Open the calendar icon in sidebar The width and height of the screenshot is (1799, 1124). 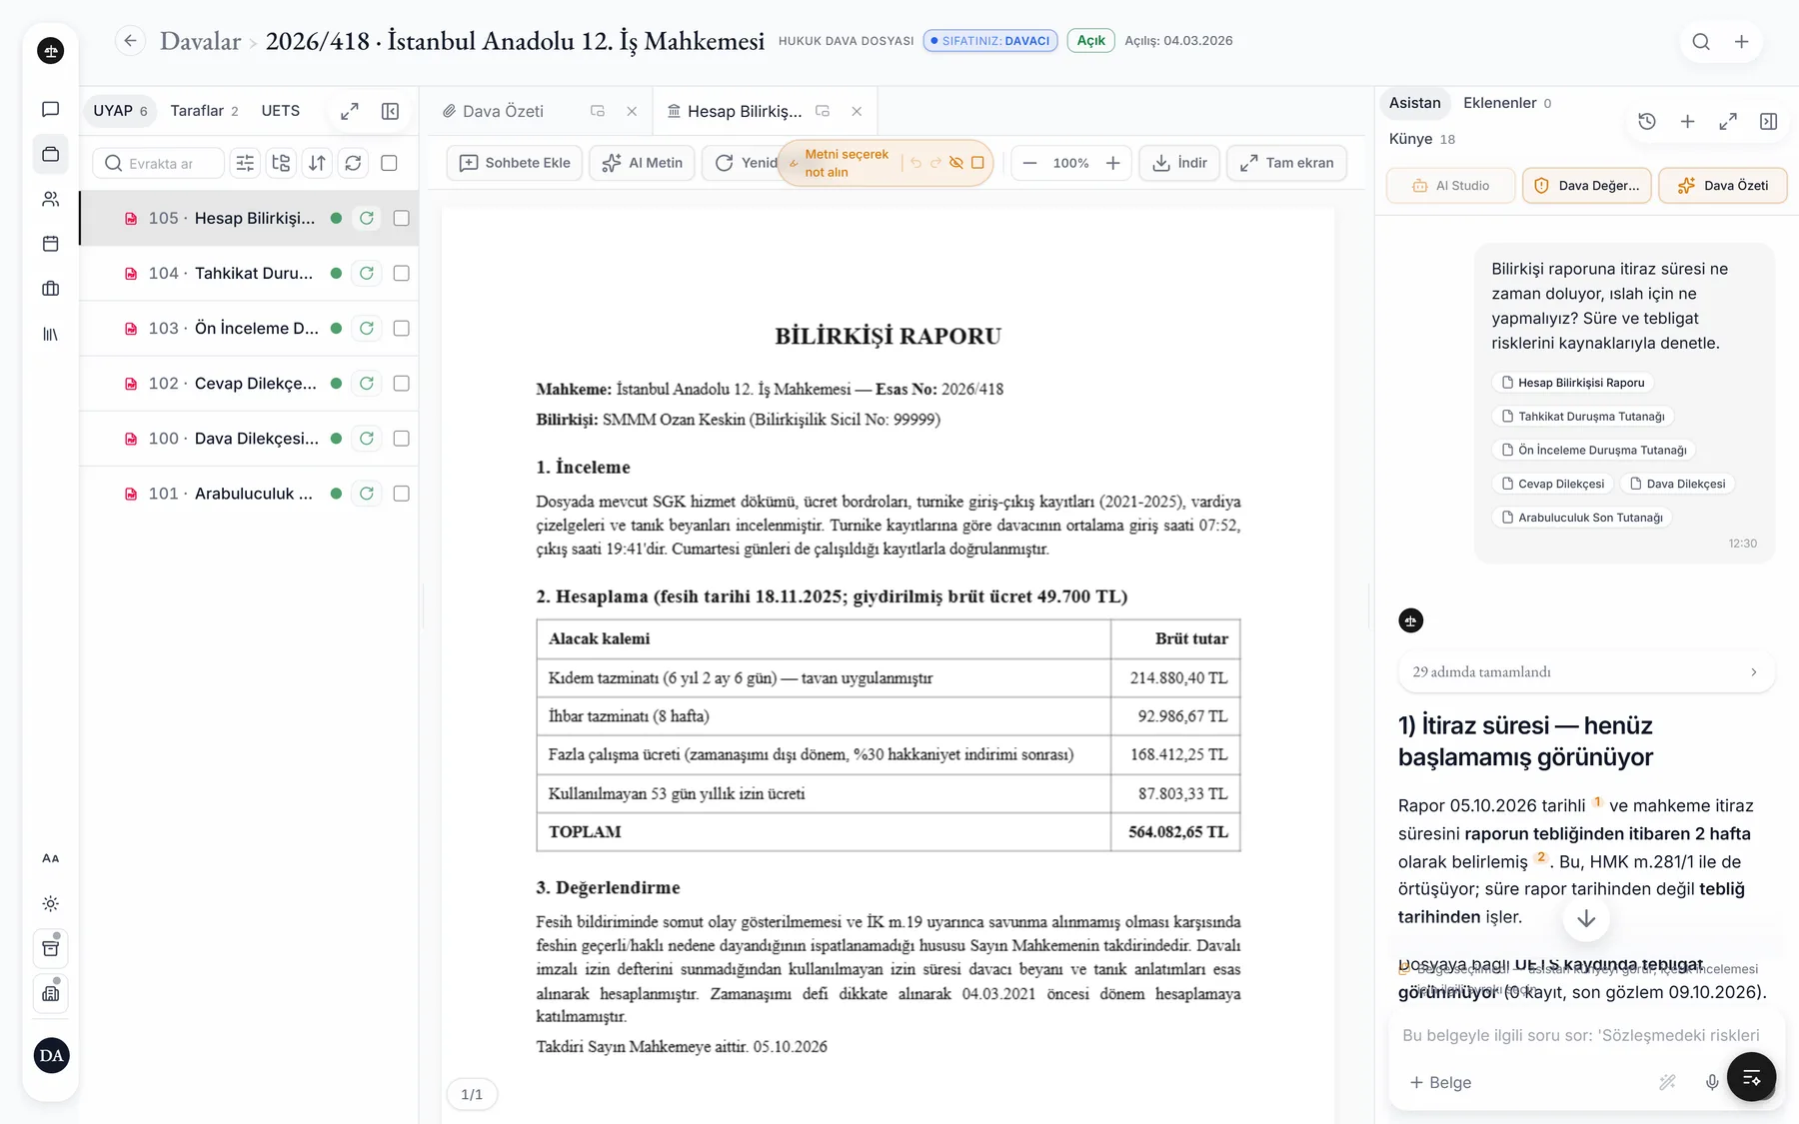pyautogui.click(x=51, y=244)
